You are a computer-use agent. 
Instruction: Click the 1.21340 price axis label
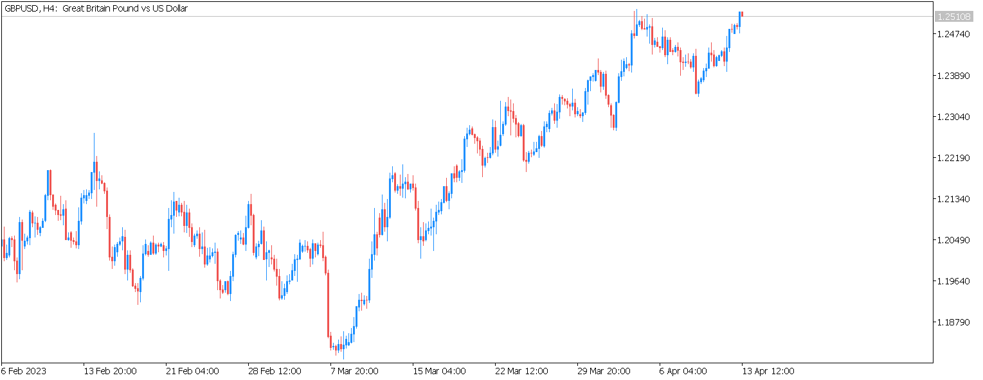(x=954, y=199)
